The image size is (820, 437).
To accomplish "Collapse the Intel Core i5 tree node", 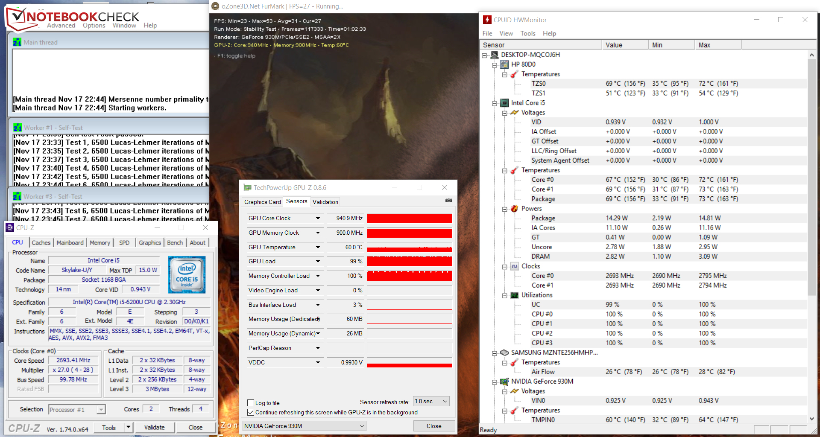I will point(494,103).
